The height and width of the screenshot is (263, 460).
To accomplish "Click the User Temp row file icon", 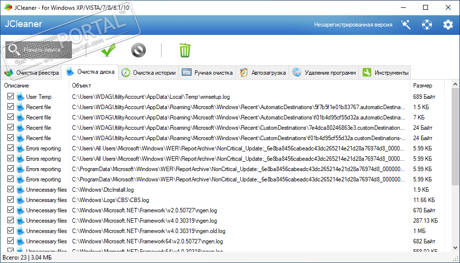I will [x=20, y=97].
